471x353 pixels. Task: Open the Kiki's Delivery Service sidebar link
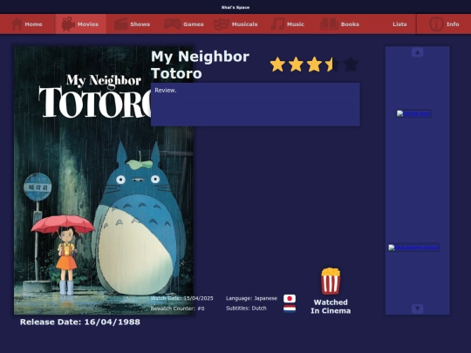click(413, 248)
